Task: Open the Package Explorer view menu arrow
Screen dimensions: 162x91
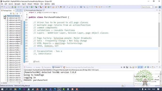Action: (x=20, y=13)
